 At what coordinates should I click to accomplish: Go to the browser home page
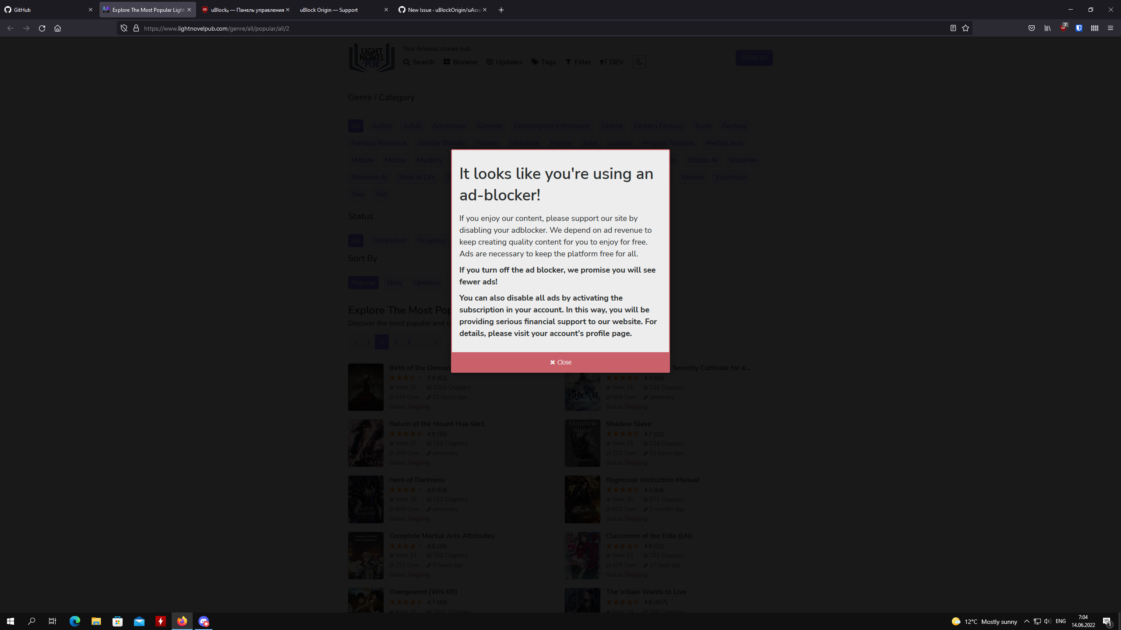pos(57,28)
